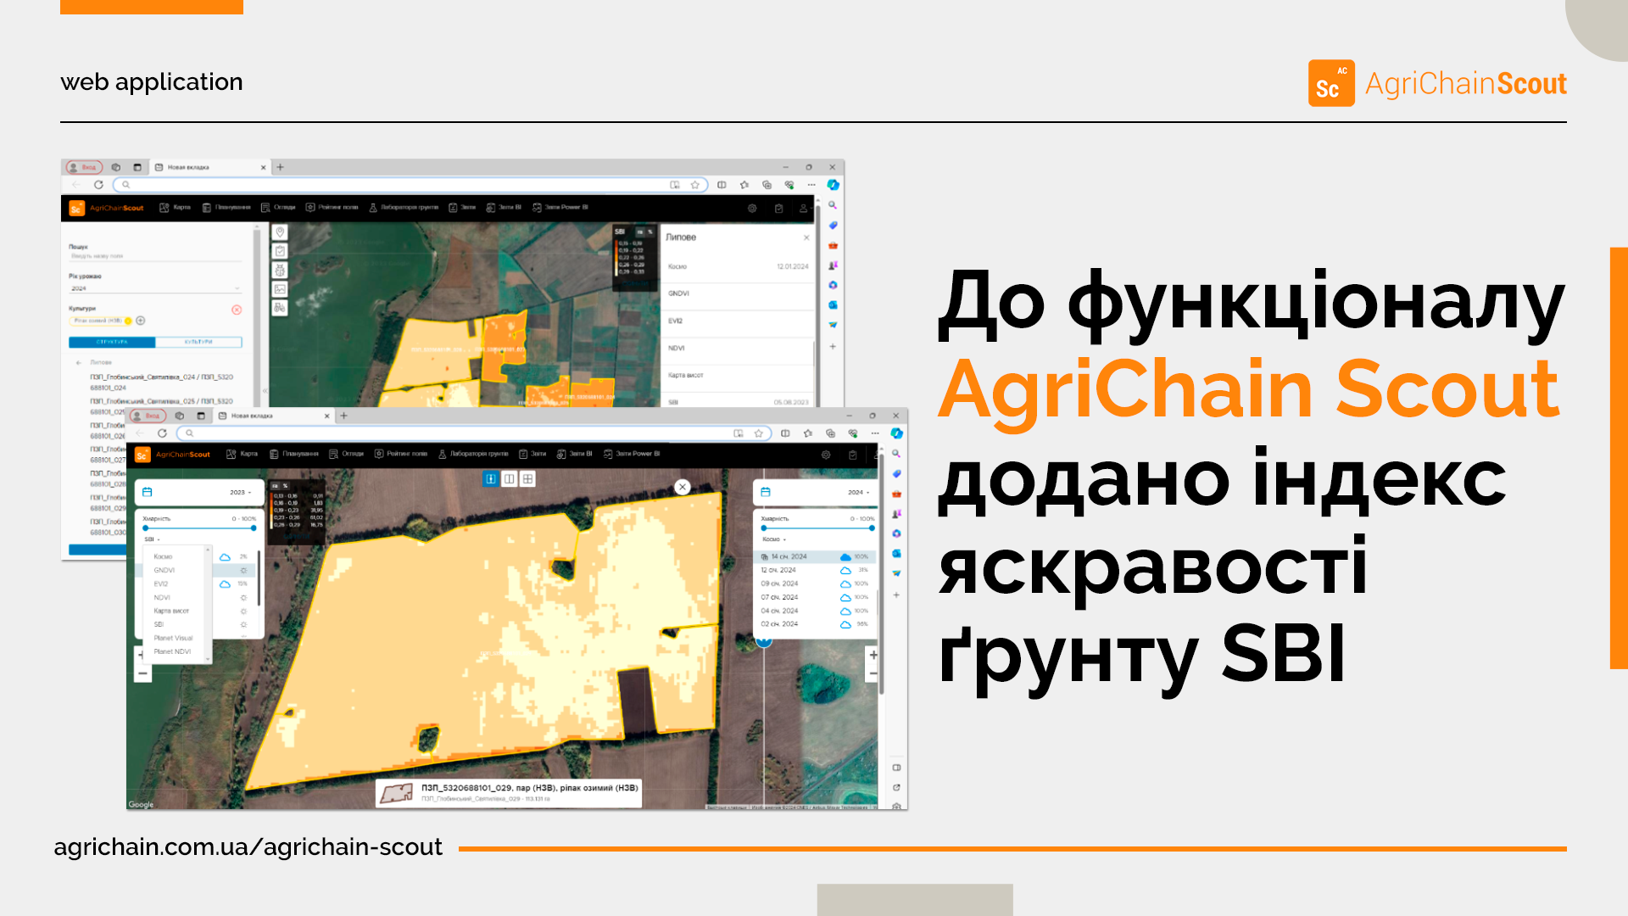1628x916 pixels.
Task: Click right panel cloudiness slider left handle
Action: [764, 528]
